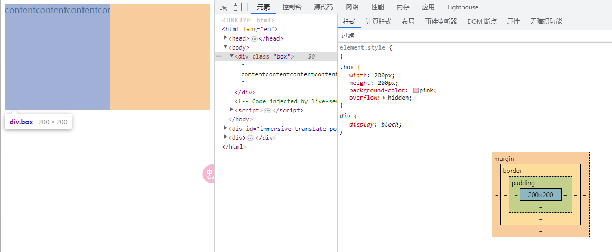Viewport: 612px width, 252px height.
Task: Click the pink floating translate button
Action: point(209,174)
